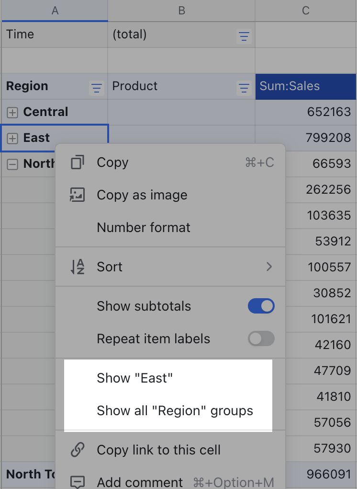The image size is (357, 489).
Task: Click the filter icon on the Product header
Action: point(244,88)
